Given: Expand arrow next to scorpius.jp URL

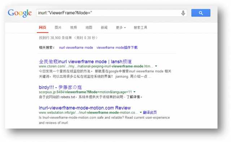Looking at the screenshot, I should click(134, 92).
